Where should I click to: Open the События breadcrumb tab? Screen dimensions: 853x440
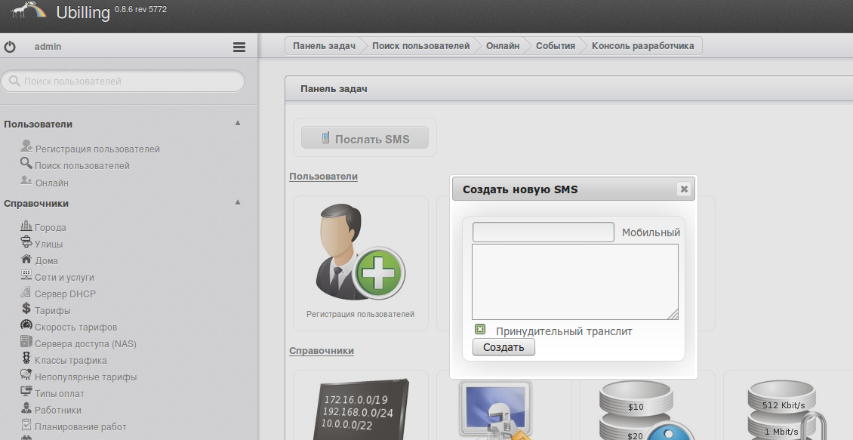pos(556,46)
